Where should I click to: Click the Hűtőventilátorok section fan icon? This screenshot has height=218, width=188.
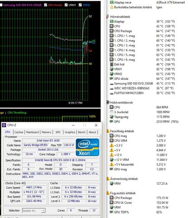(108, 103)
